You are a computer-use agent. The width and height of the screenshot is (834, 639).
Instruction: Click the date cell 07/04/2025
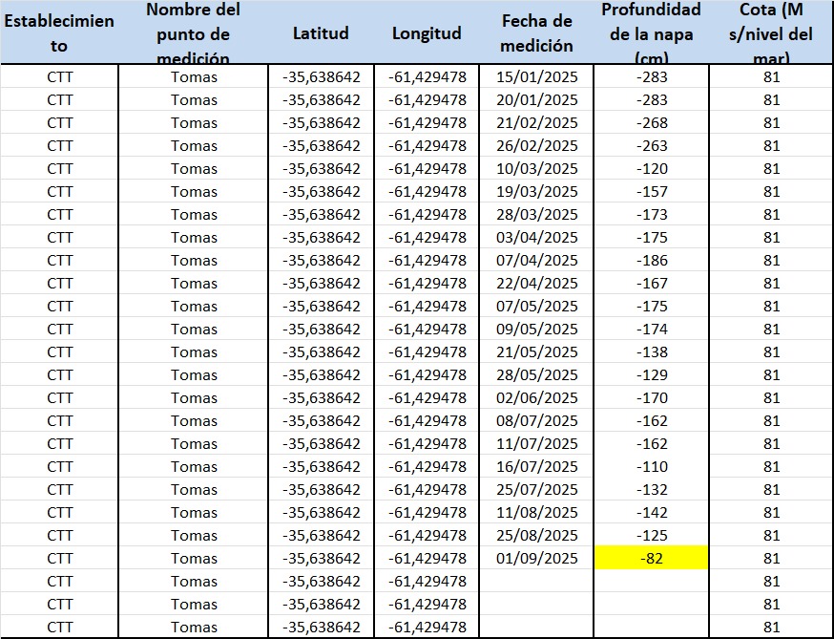[536, 261]
